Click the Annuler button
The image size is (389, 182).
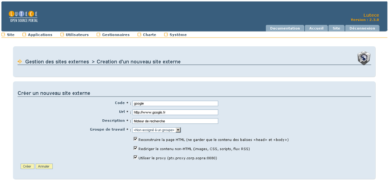click(x=44, y=166)
